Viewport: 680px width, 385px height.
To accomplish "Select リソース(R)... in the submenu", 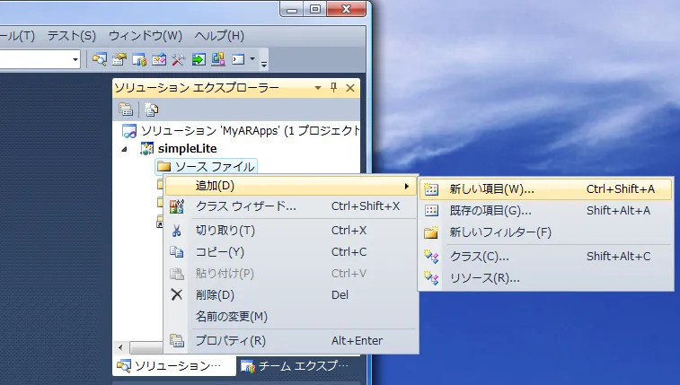I will tap(545, 278).
